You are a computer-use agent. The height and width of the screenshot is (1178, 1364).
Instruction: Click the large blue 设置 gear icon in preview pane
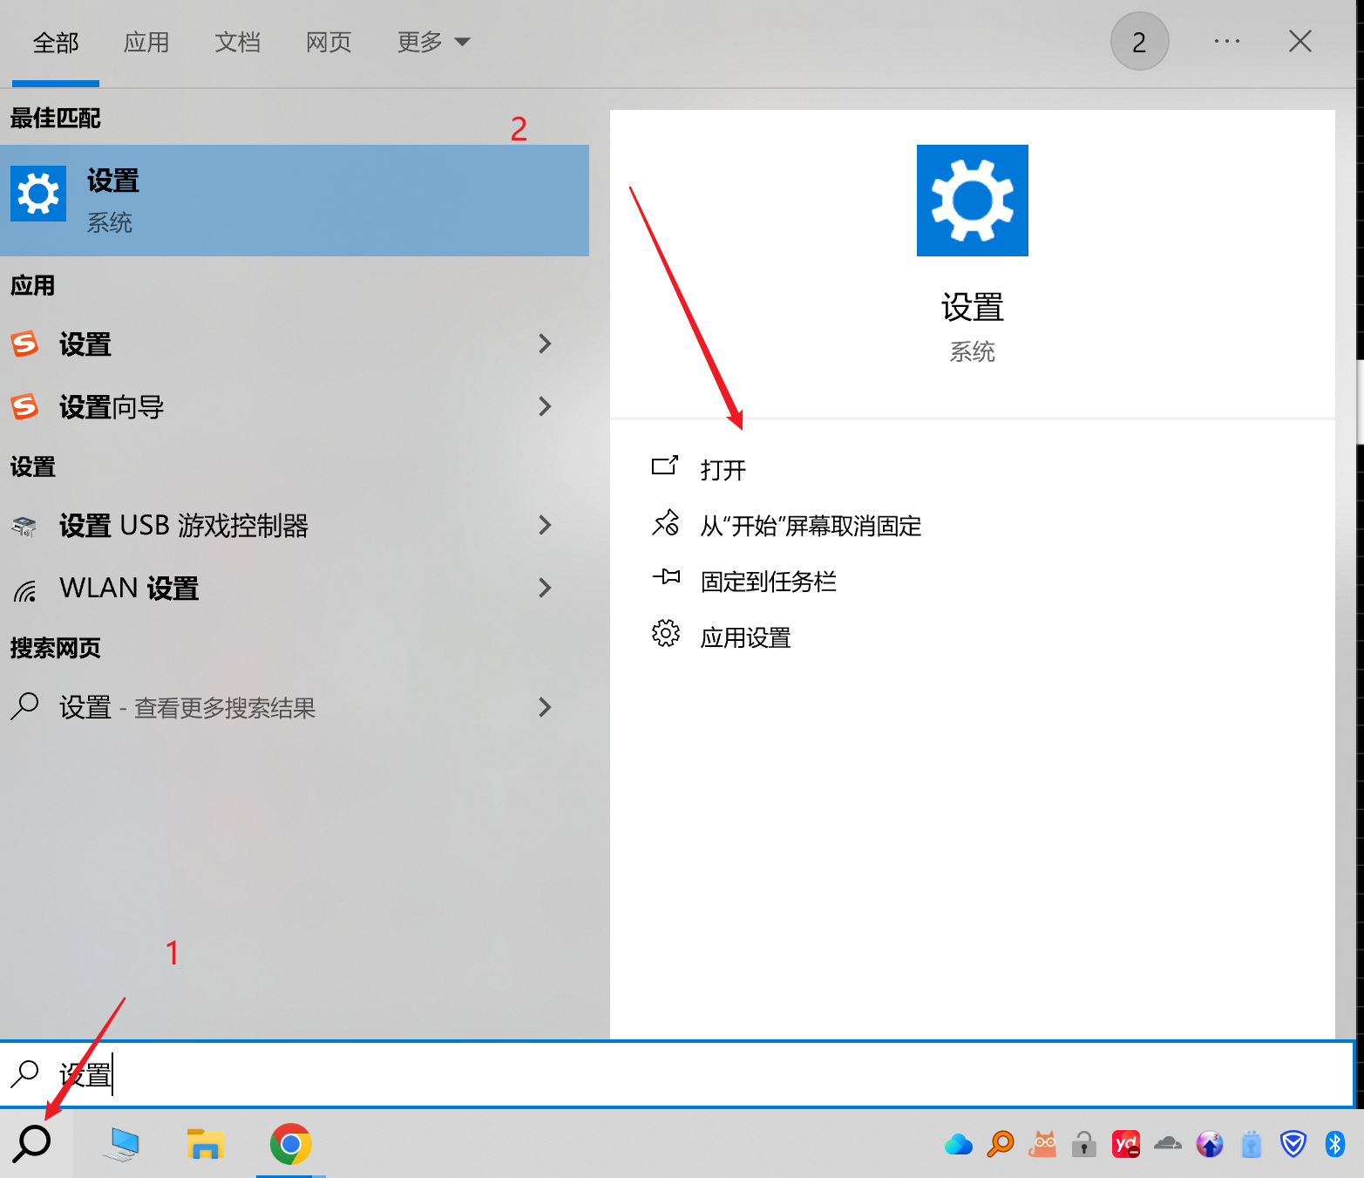[x=972, y=201]
